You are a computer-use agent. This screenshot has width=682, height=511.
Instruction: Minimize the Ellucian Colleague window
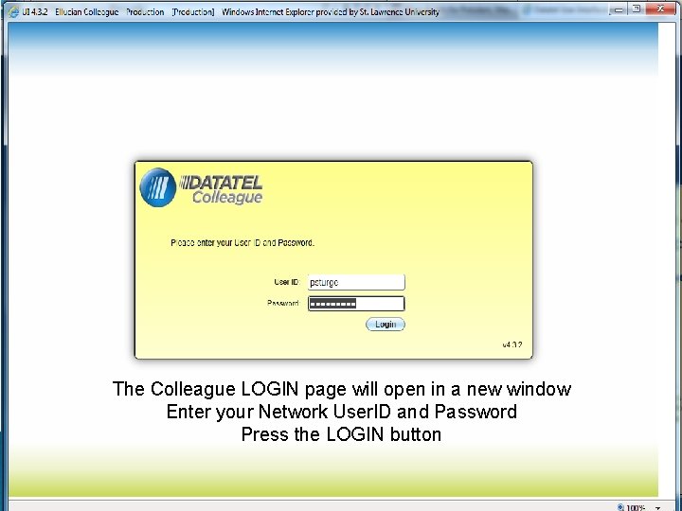pyautogui.click(x=618, y=9)
